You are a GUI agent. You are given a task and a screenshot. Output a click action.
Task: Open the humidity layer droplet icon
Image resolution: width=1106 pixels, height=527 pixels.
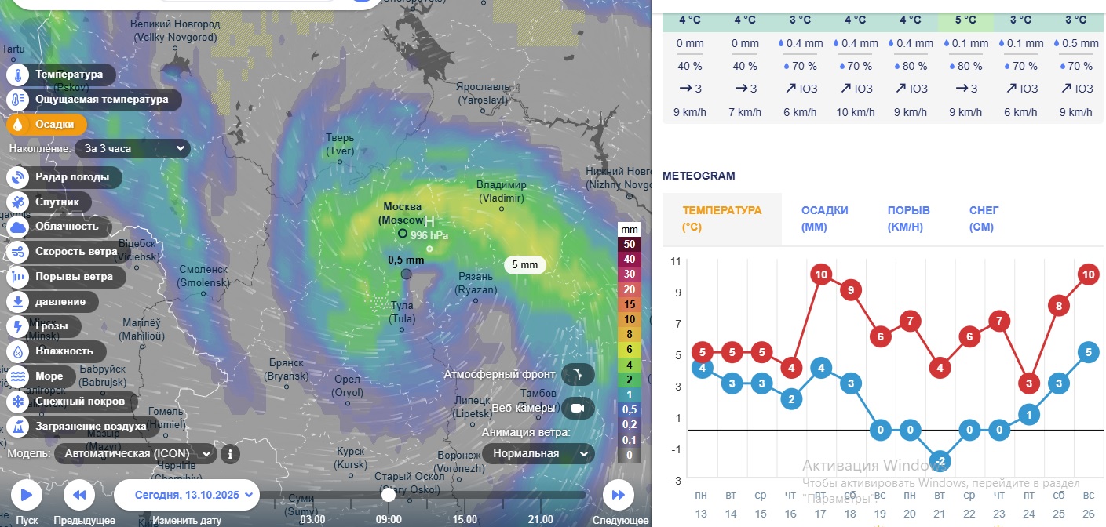click(x=18, y=351)
